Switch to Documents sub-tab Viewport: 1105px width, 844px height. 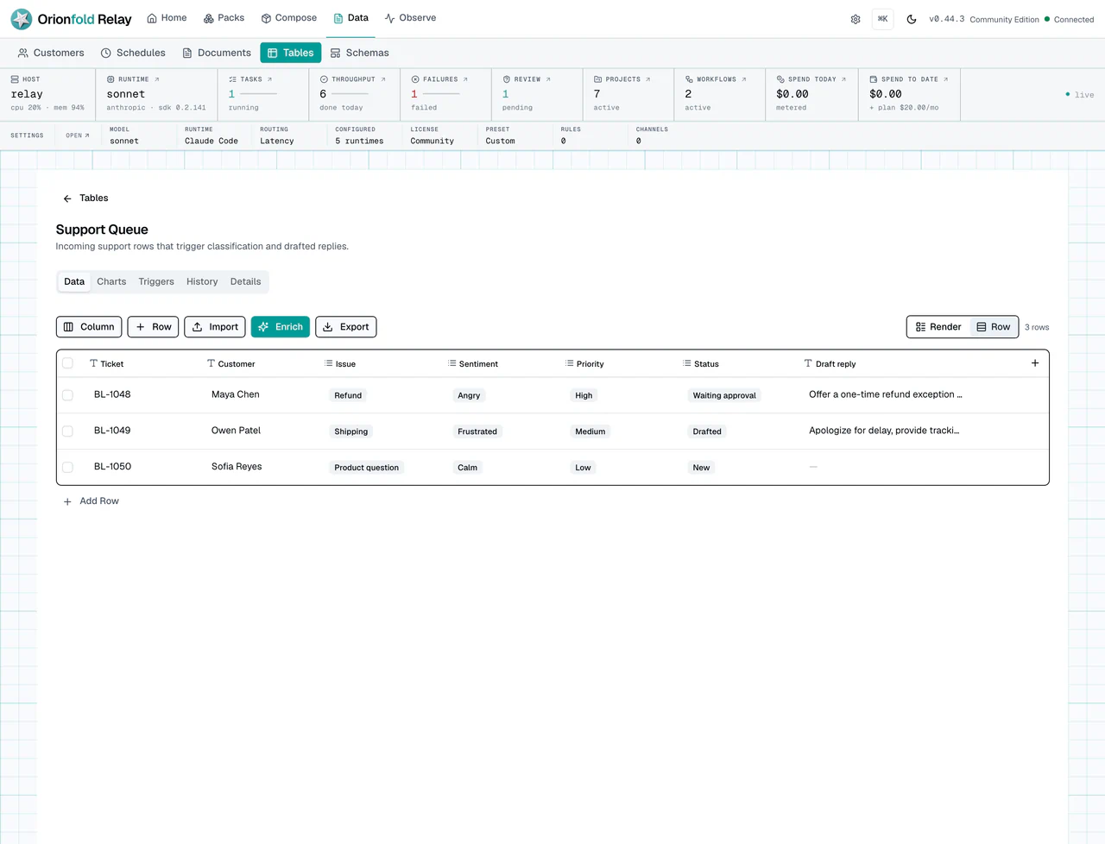point(217,53)
